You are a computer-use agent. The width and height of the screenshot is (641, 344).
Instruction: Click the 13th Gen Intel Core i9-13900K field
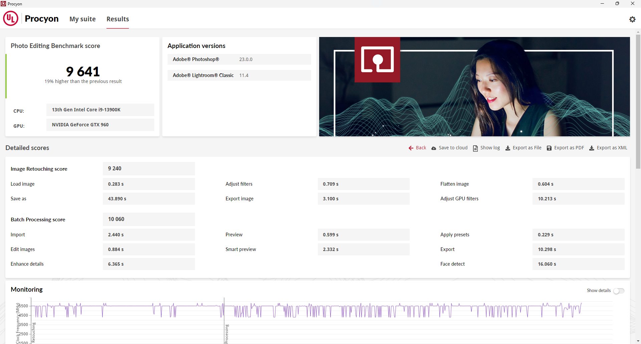[x=100, y=110]
